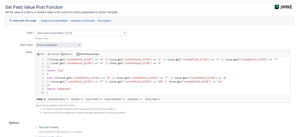Click the JMWE logo icon

277,7
